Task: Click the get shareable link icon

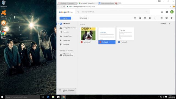Action: point(135,18)
